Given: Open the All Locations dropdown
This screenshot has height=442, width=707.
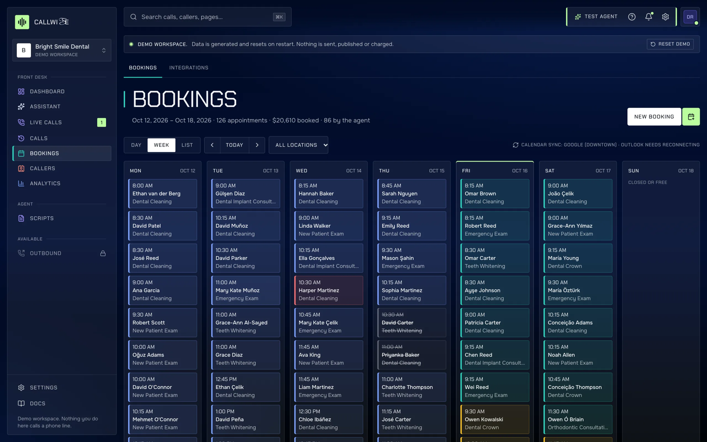Looking at the screenshot, I should pos(298,145).
